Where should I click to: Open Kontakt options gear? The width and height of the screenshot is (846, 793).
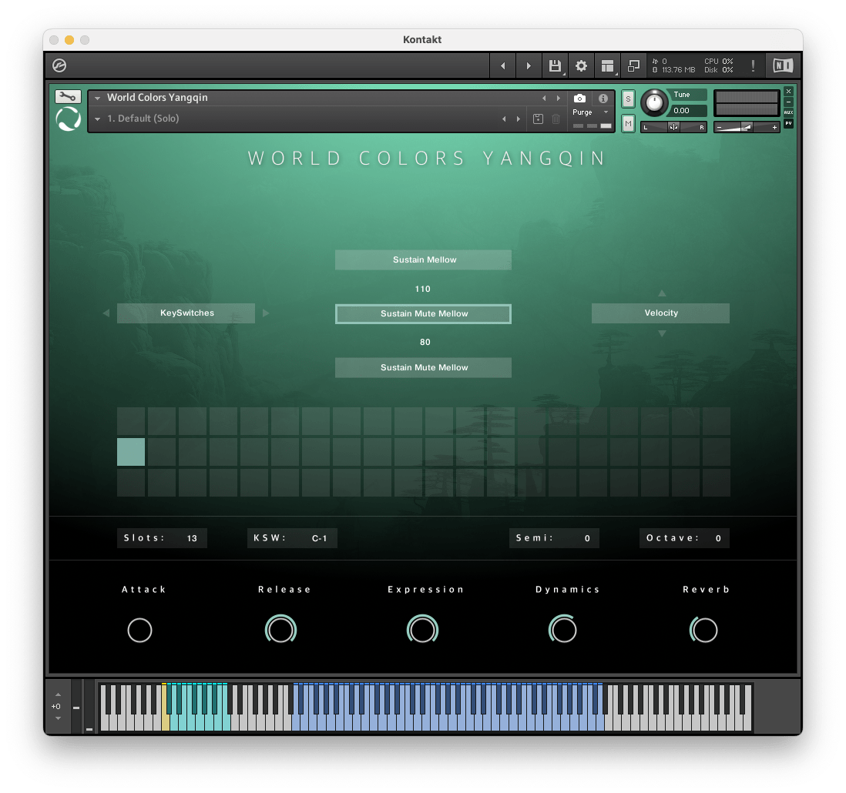(581, 65)
